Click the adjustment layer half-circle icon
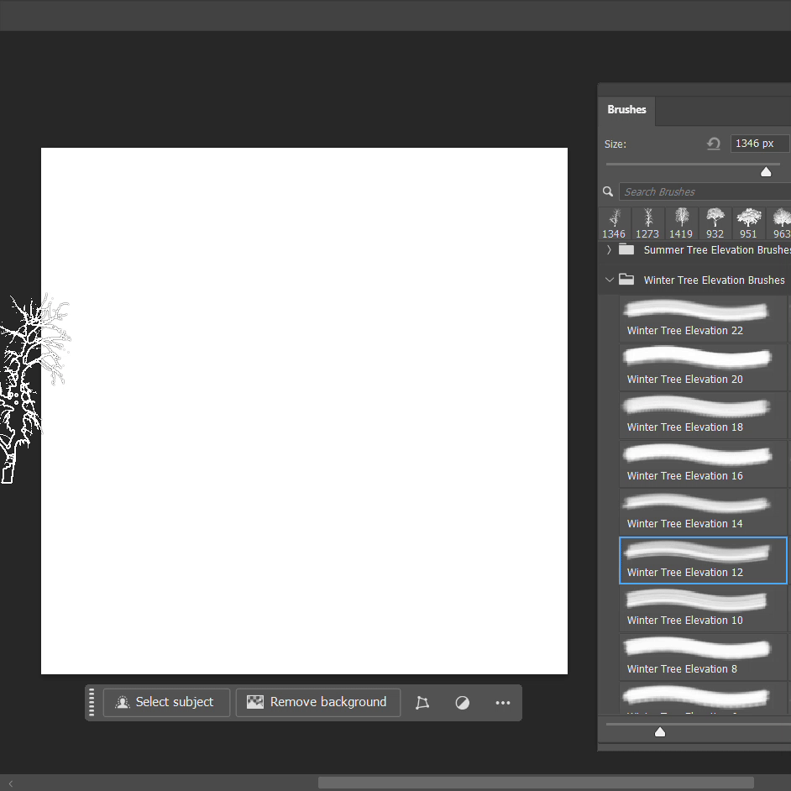 tap(463, 703)
